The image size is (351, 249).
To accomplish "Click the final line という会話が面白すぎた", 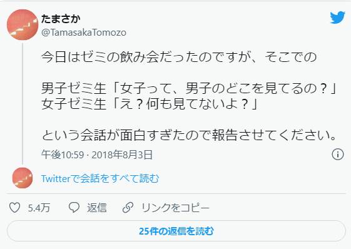I will coord(189,135).
